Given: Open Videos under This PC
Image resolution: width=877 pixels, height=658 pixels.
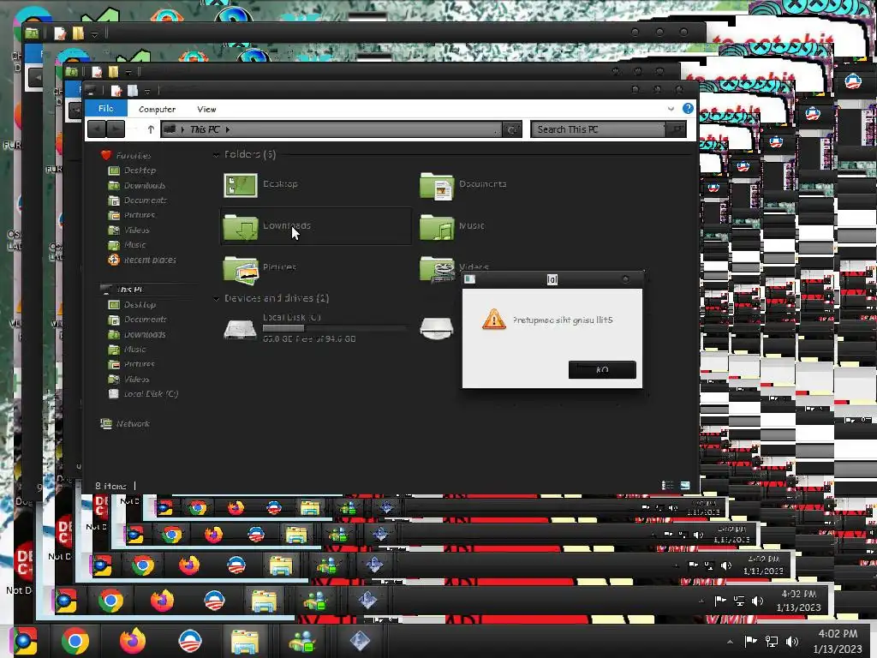Looking at the screenshot, I should (136, 380).
